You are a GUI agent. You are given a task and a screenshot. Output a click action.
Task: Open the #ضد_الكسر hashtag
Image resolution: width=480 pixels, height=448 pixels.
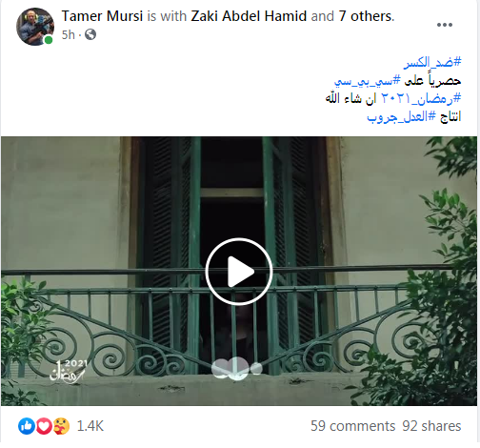click(432, 62)
